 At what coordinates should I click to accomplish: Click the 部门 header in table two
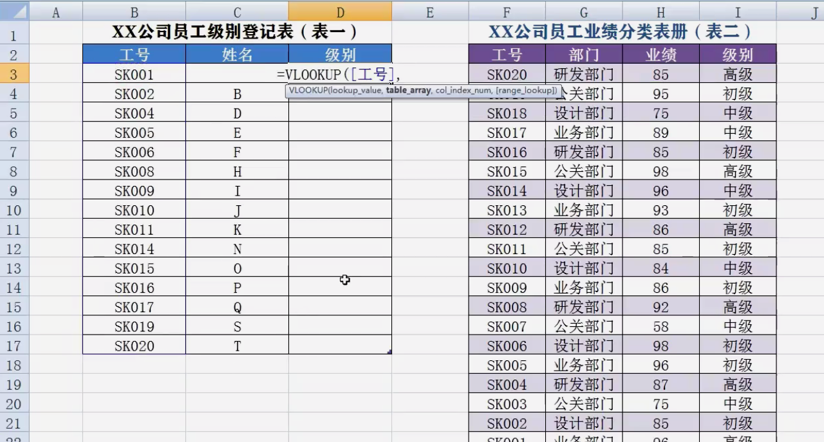(583, 55)
